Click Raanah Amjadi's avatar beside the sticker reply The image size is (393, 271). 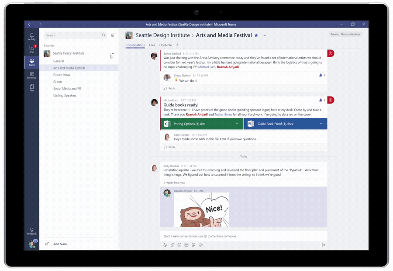click(x=167, y=193)
